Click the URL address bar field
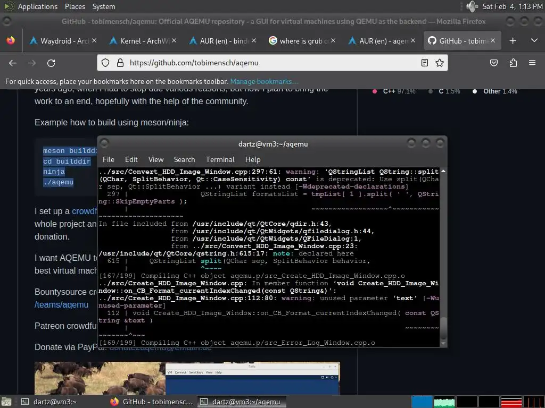 point(272,63)
